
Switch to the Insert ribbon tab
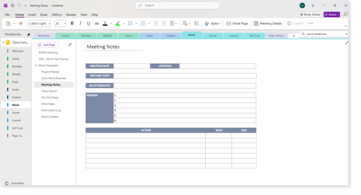[32, 15]
